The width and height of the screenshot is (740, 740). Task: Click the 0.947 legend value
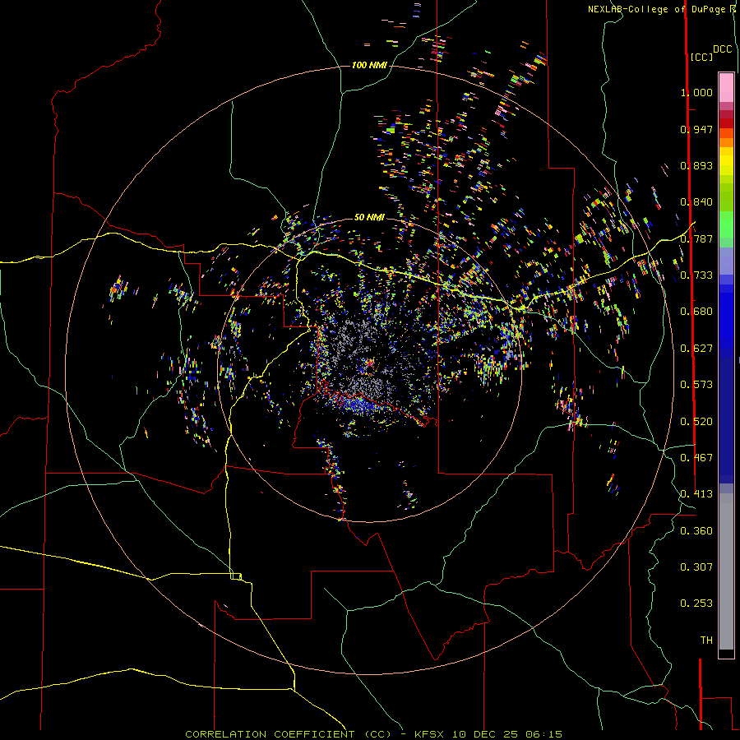696,129
